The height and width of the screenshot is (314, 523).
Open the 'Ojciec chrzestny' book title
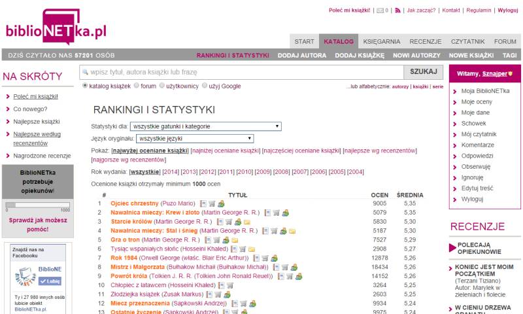click(x=135, y=203)
